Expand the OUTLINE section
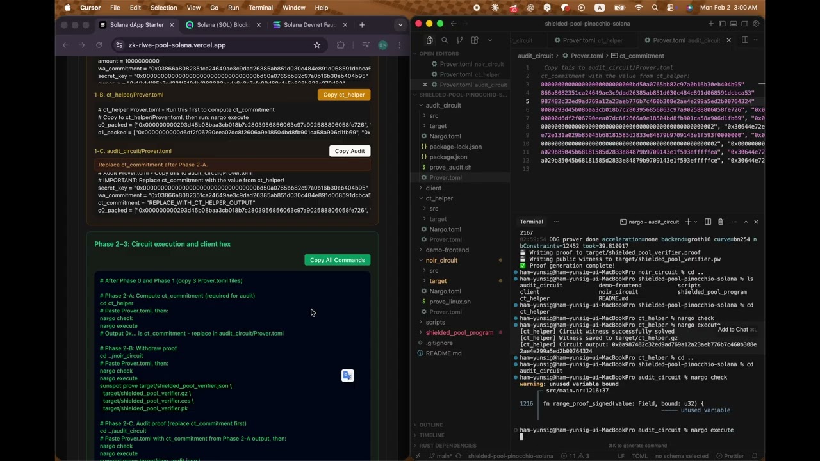Viewport: 820px width, 461px height. point(431,425)
